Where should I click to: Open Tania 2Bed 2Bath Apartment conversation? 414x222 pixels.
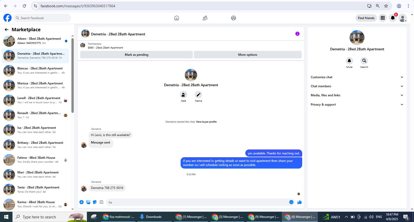click(35, 189)
